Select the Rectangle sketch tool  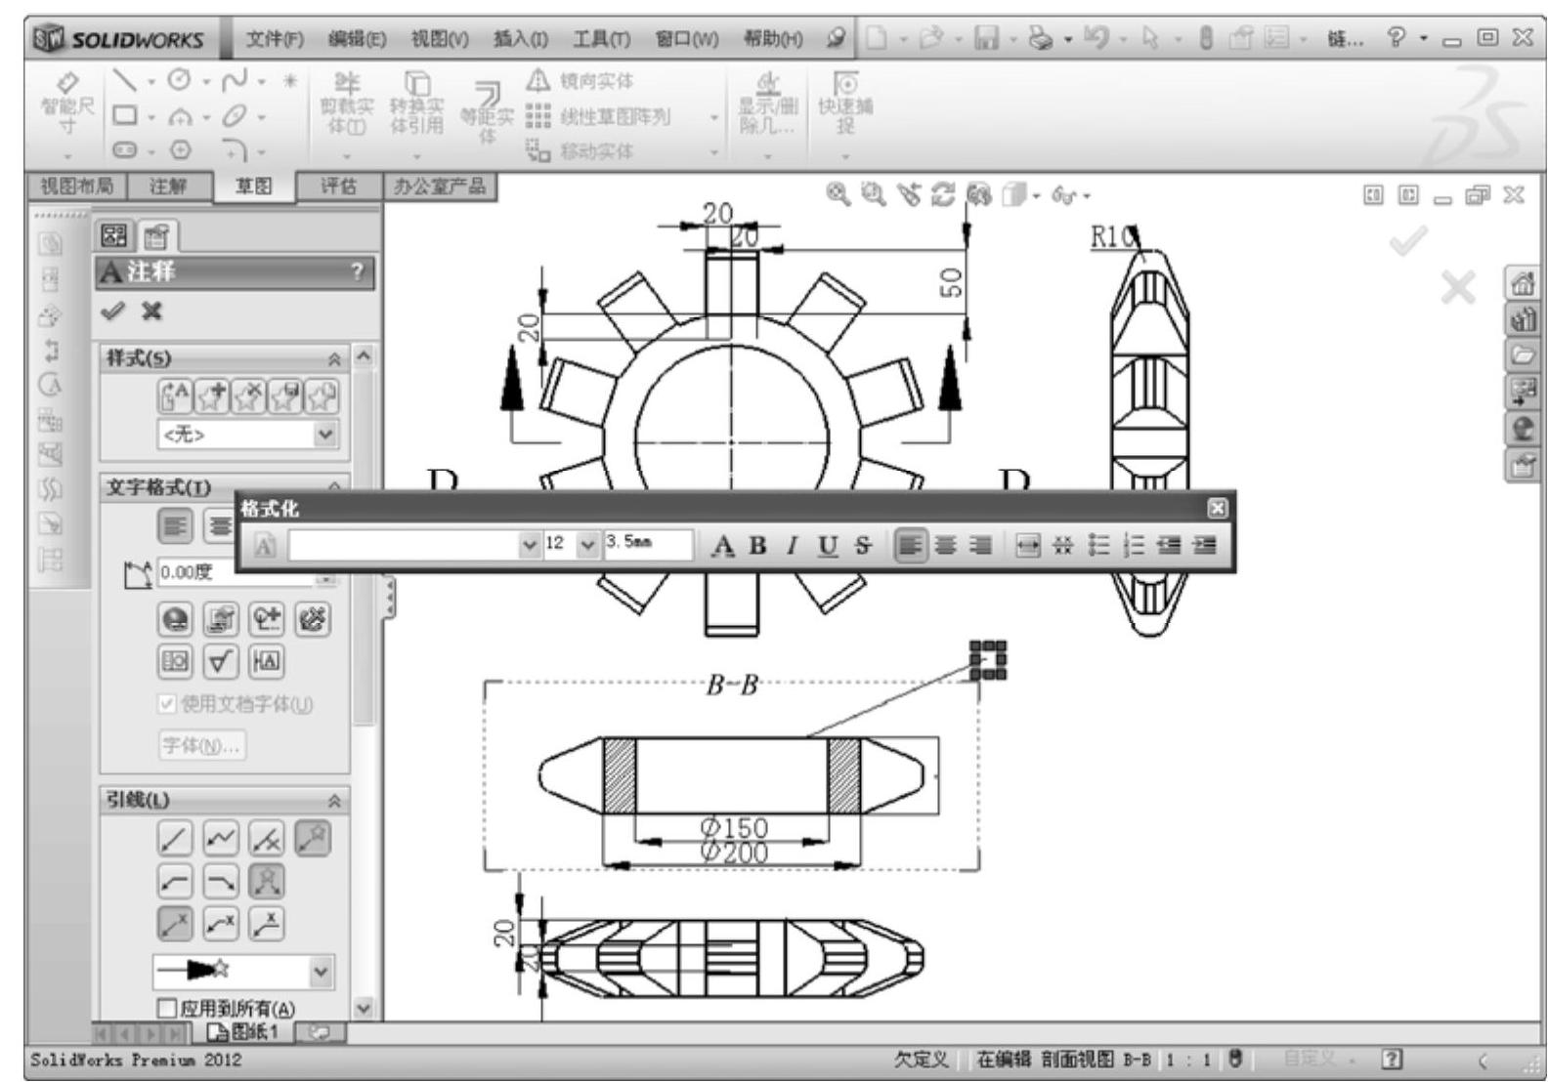124,115
